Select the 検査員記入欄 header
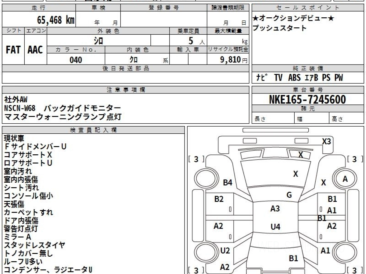 (93, 130)
